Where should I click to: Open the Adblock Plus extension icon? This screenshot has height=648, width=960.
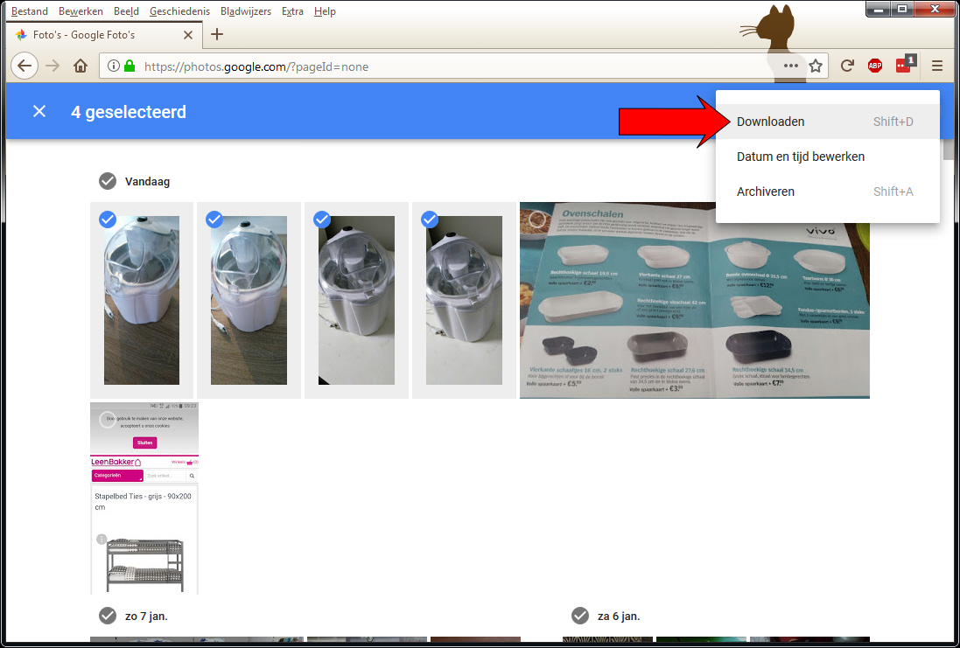click(875, 66)
